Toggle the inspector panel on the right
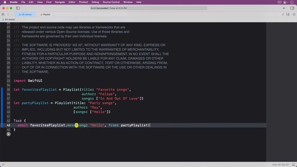Screen dimensions: 297x167 pyautogui.click(x=292, y=8)
